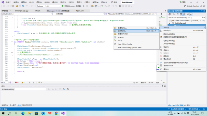The height and width of the screenshot is (116, 207).
Task: Open the 文件(F) menu
Action: point(8,2)
